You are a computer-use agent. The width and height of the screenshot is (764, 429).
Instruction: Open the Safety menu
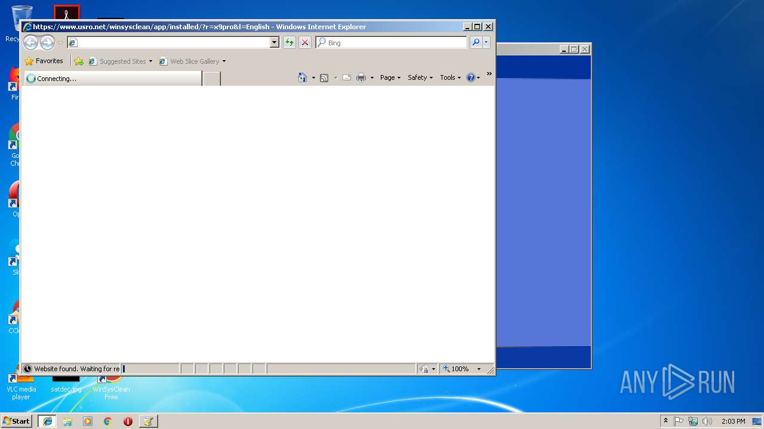point(420,77)
